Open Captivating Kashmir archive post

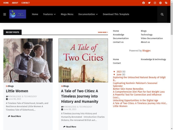(x=135, y=85)
